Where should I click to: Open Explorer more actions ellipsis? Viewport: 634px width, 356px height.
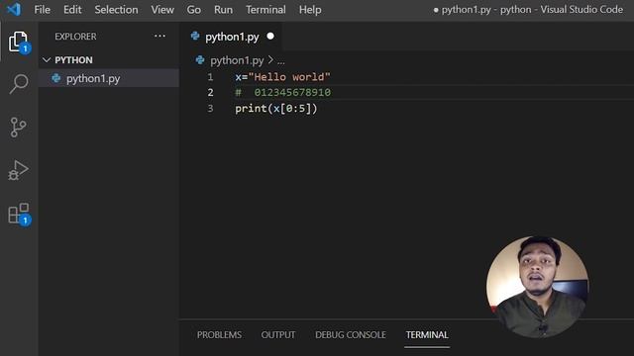(x=159, y=36)
